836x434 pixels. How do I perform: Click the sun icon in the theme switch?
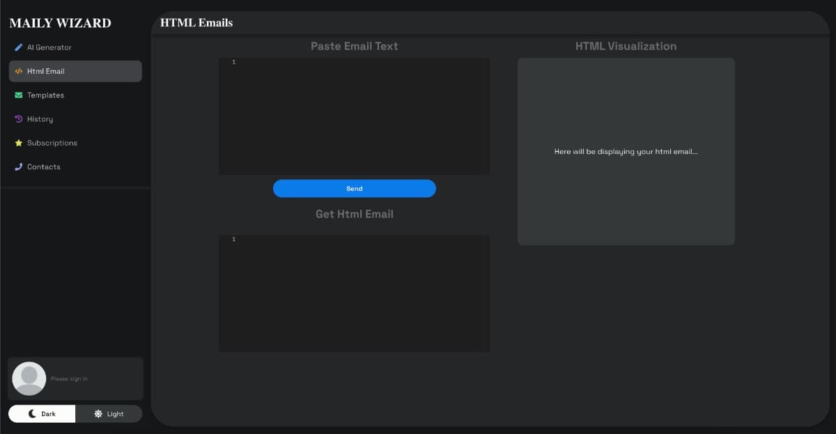click(98, 414)
